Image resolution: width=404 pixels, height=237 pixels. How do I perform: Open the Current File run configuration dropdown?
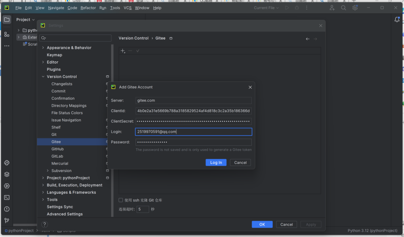tap(266, 8)
